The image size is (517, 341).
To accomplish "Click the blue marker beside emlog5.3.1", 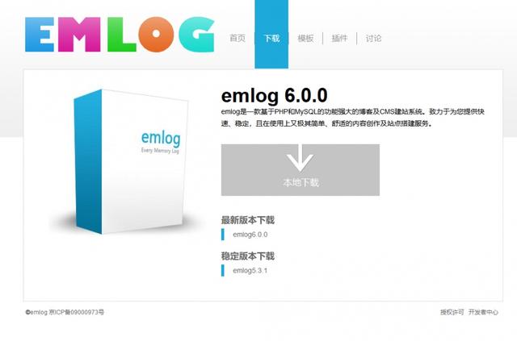I will coord(223,270).
